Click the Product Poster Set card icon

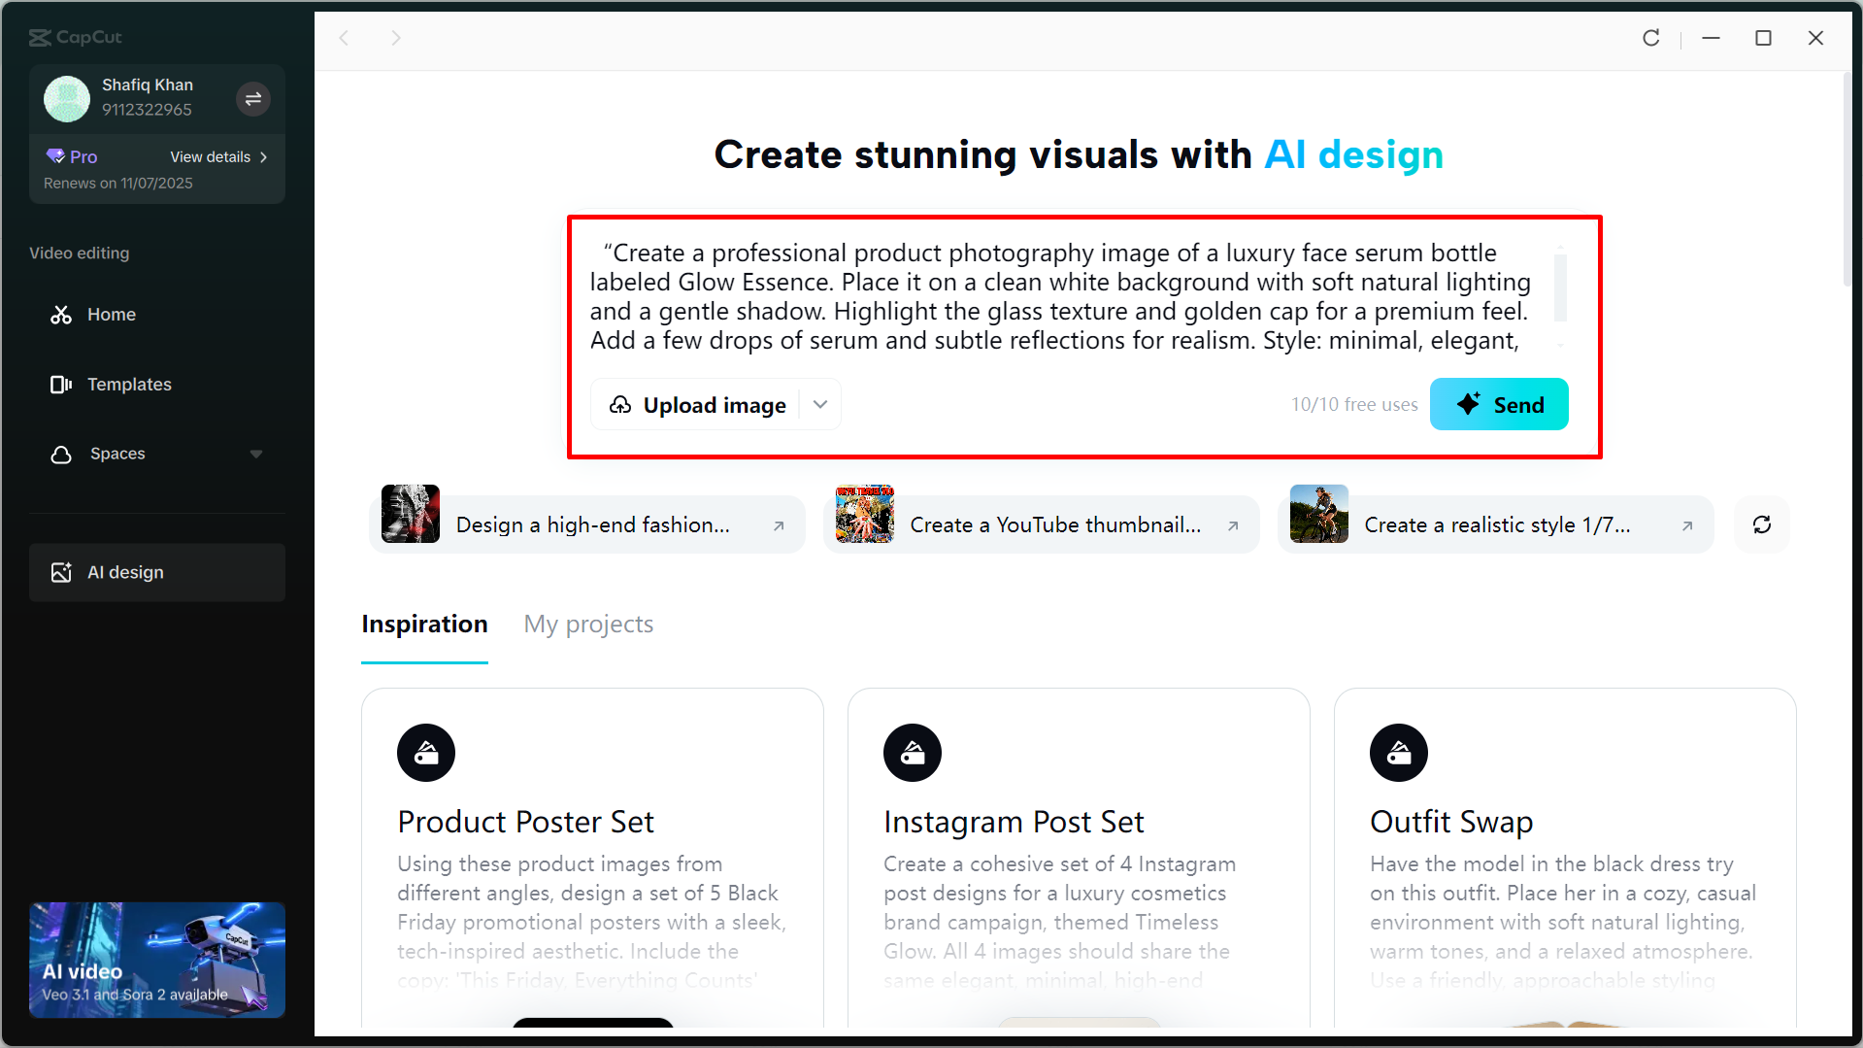point(426,753)
